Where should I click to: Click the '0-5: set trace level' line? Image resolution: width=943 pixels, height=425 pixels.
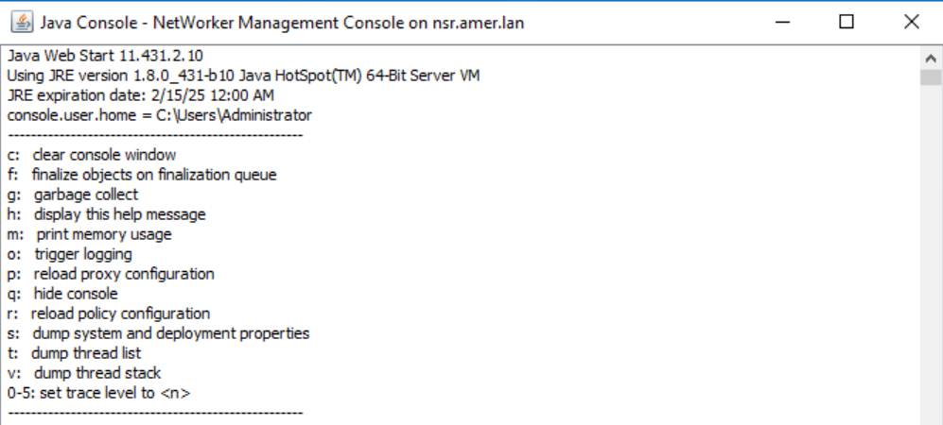[98, 393]
